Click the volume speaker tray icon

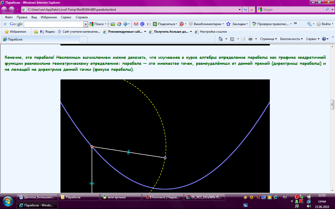309,206
